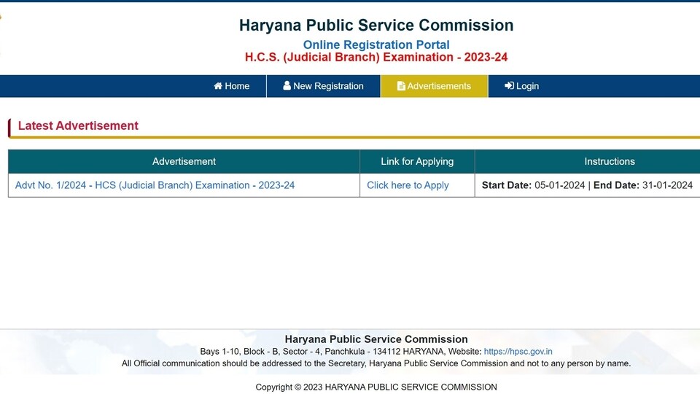Click the Online Registration Portal subtitle

(376, 45)
